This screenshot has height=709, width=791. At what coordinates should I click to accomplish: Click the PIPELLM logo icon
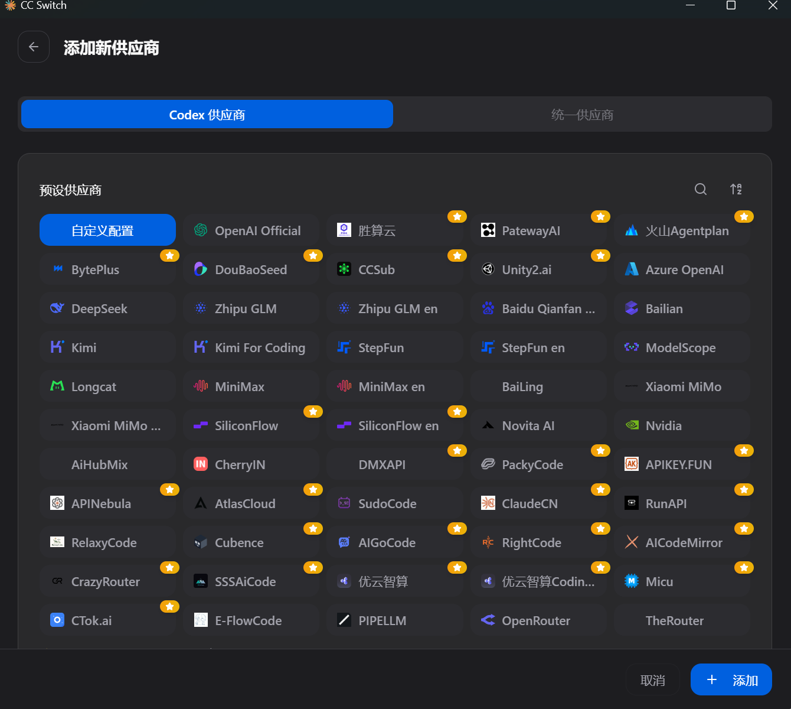point(344,620)
